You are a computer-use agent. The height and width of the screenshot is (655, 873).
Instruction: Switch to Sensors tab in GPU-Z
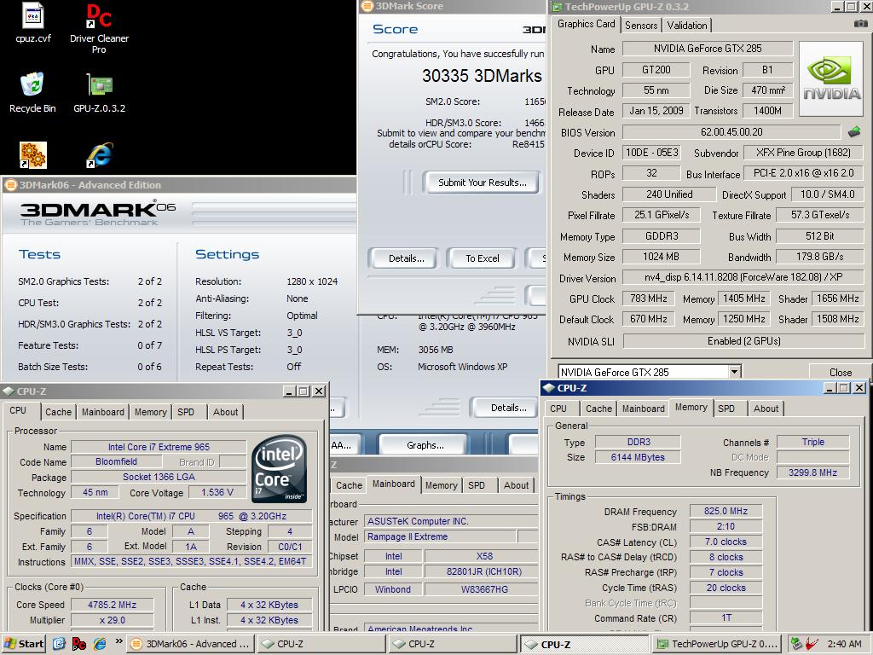pos(641,25)
